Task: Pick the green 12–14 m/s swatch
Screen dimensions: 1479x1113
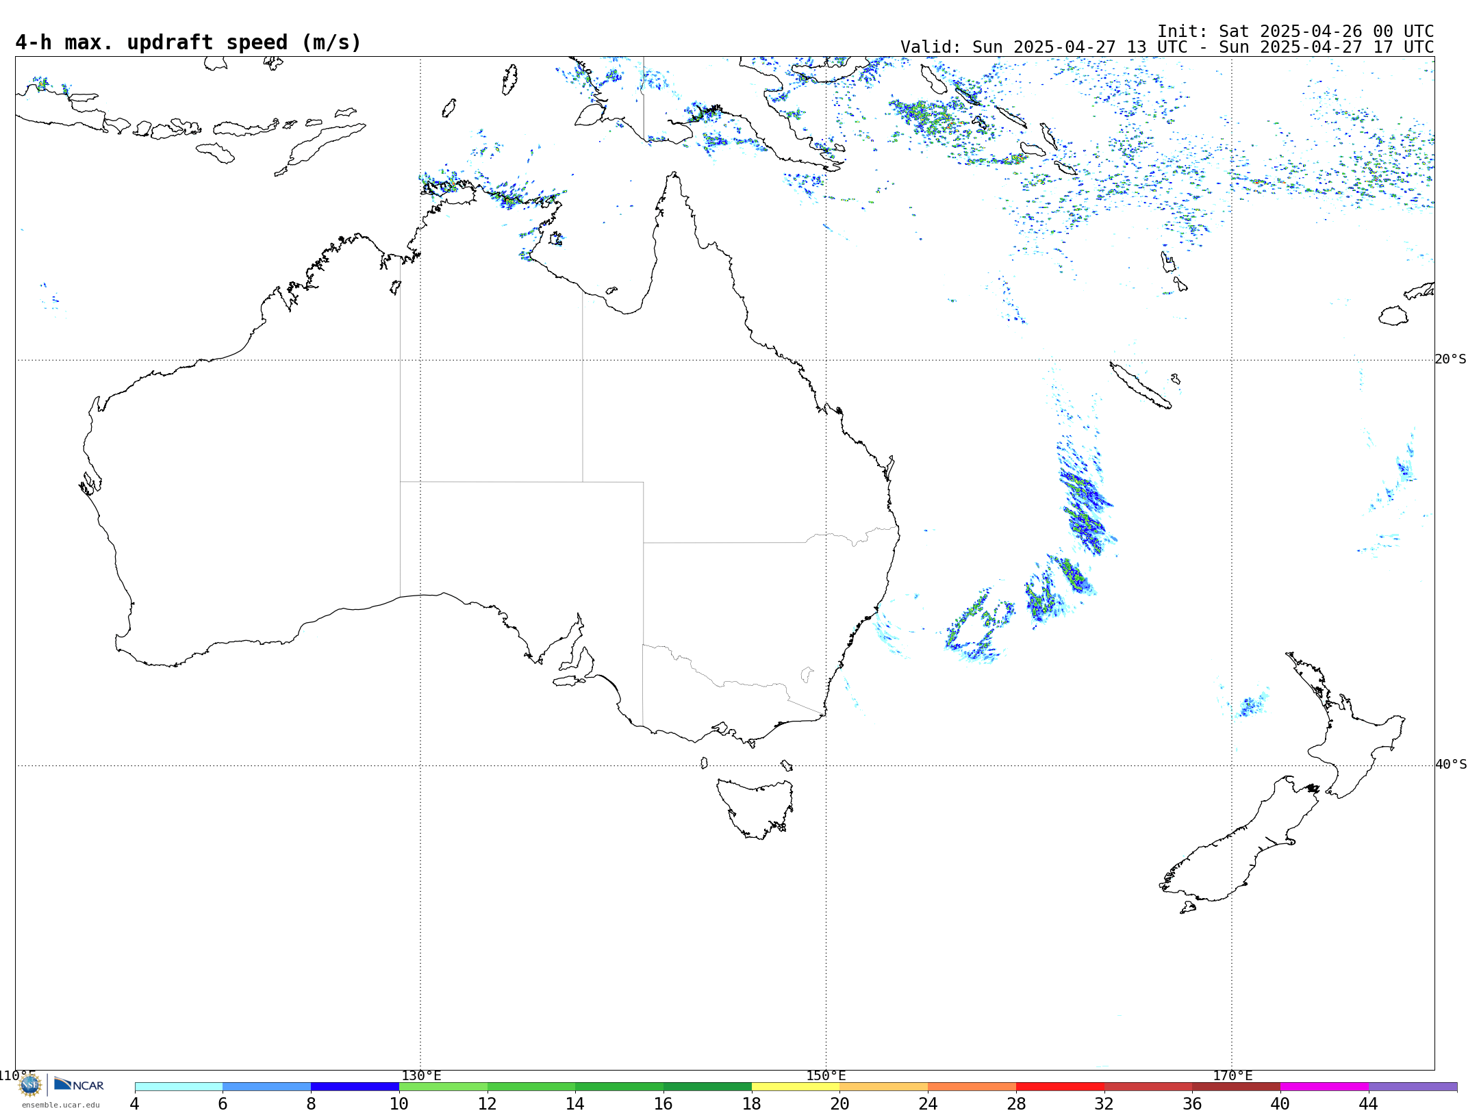Action: 531,1087
